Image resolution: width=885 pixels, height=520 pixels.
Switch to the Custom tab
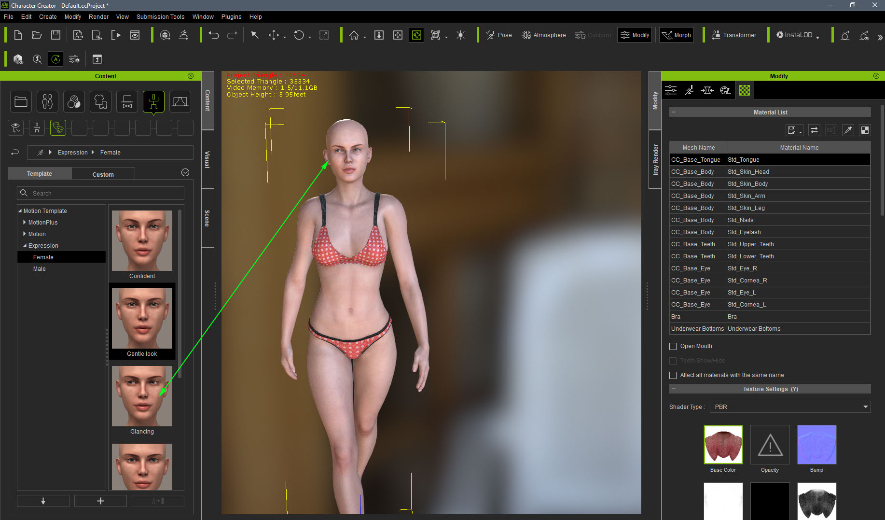pos(103,174)
